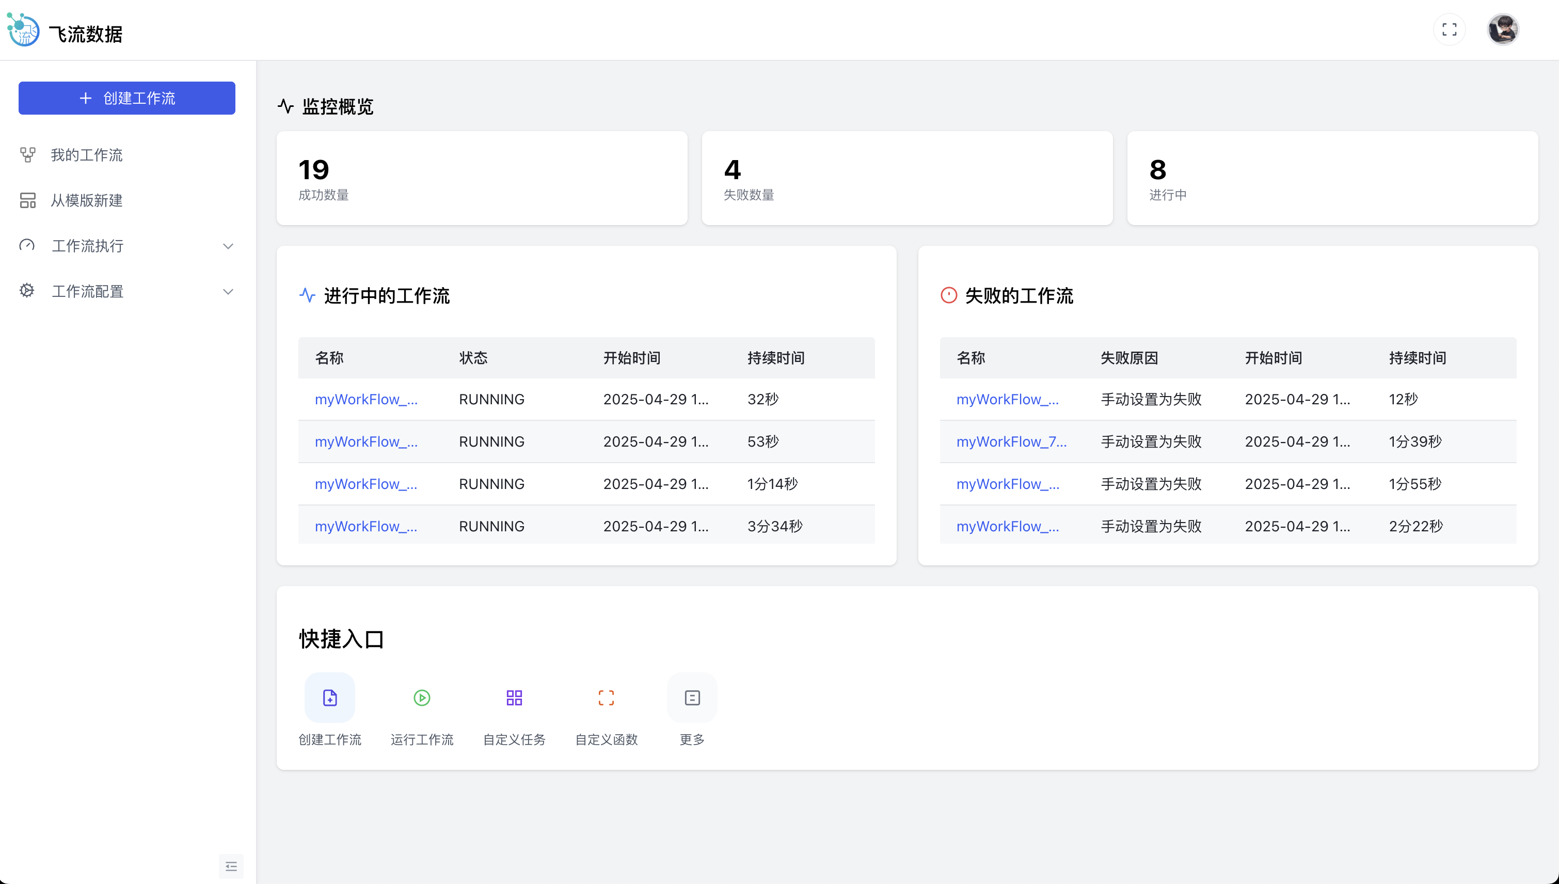Click the fullscreen icon in header
The width and height of the screenshot is (1559, 884).
(1449, 30)
